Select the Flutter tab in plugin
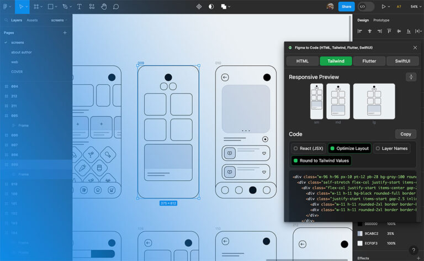Image resolution: width=424 pixels, height=261 pixels. click(369, 61)
